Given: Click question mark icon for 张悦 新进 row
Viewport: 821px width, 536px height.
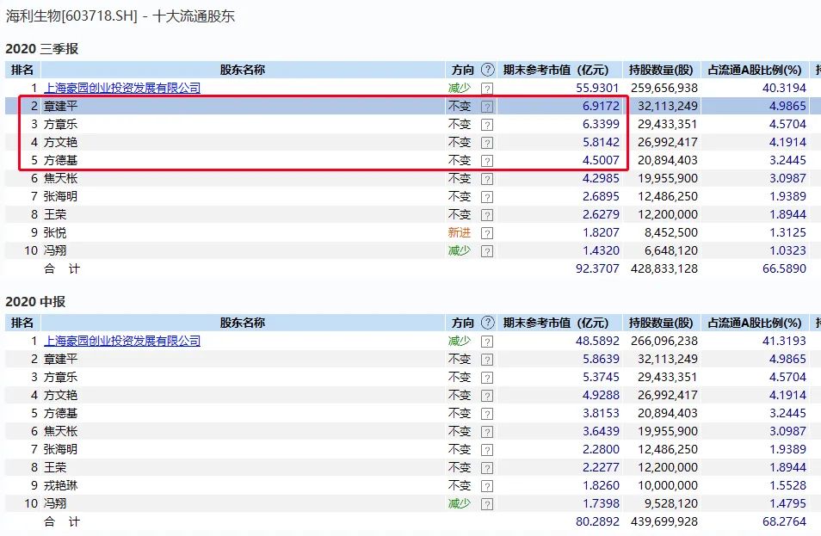Looking at the screenshot, I should pos(487,233).
